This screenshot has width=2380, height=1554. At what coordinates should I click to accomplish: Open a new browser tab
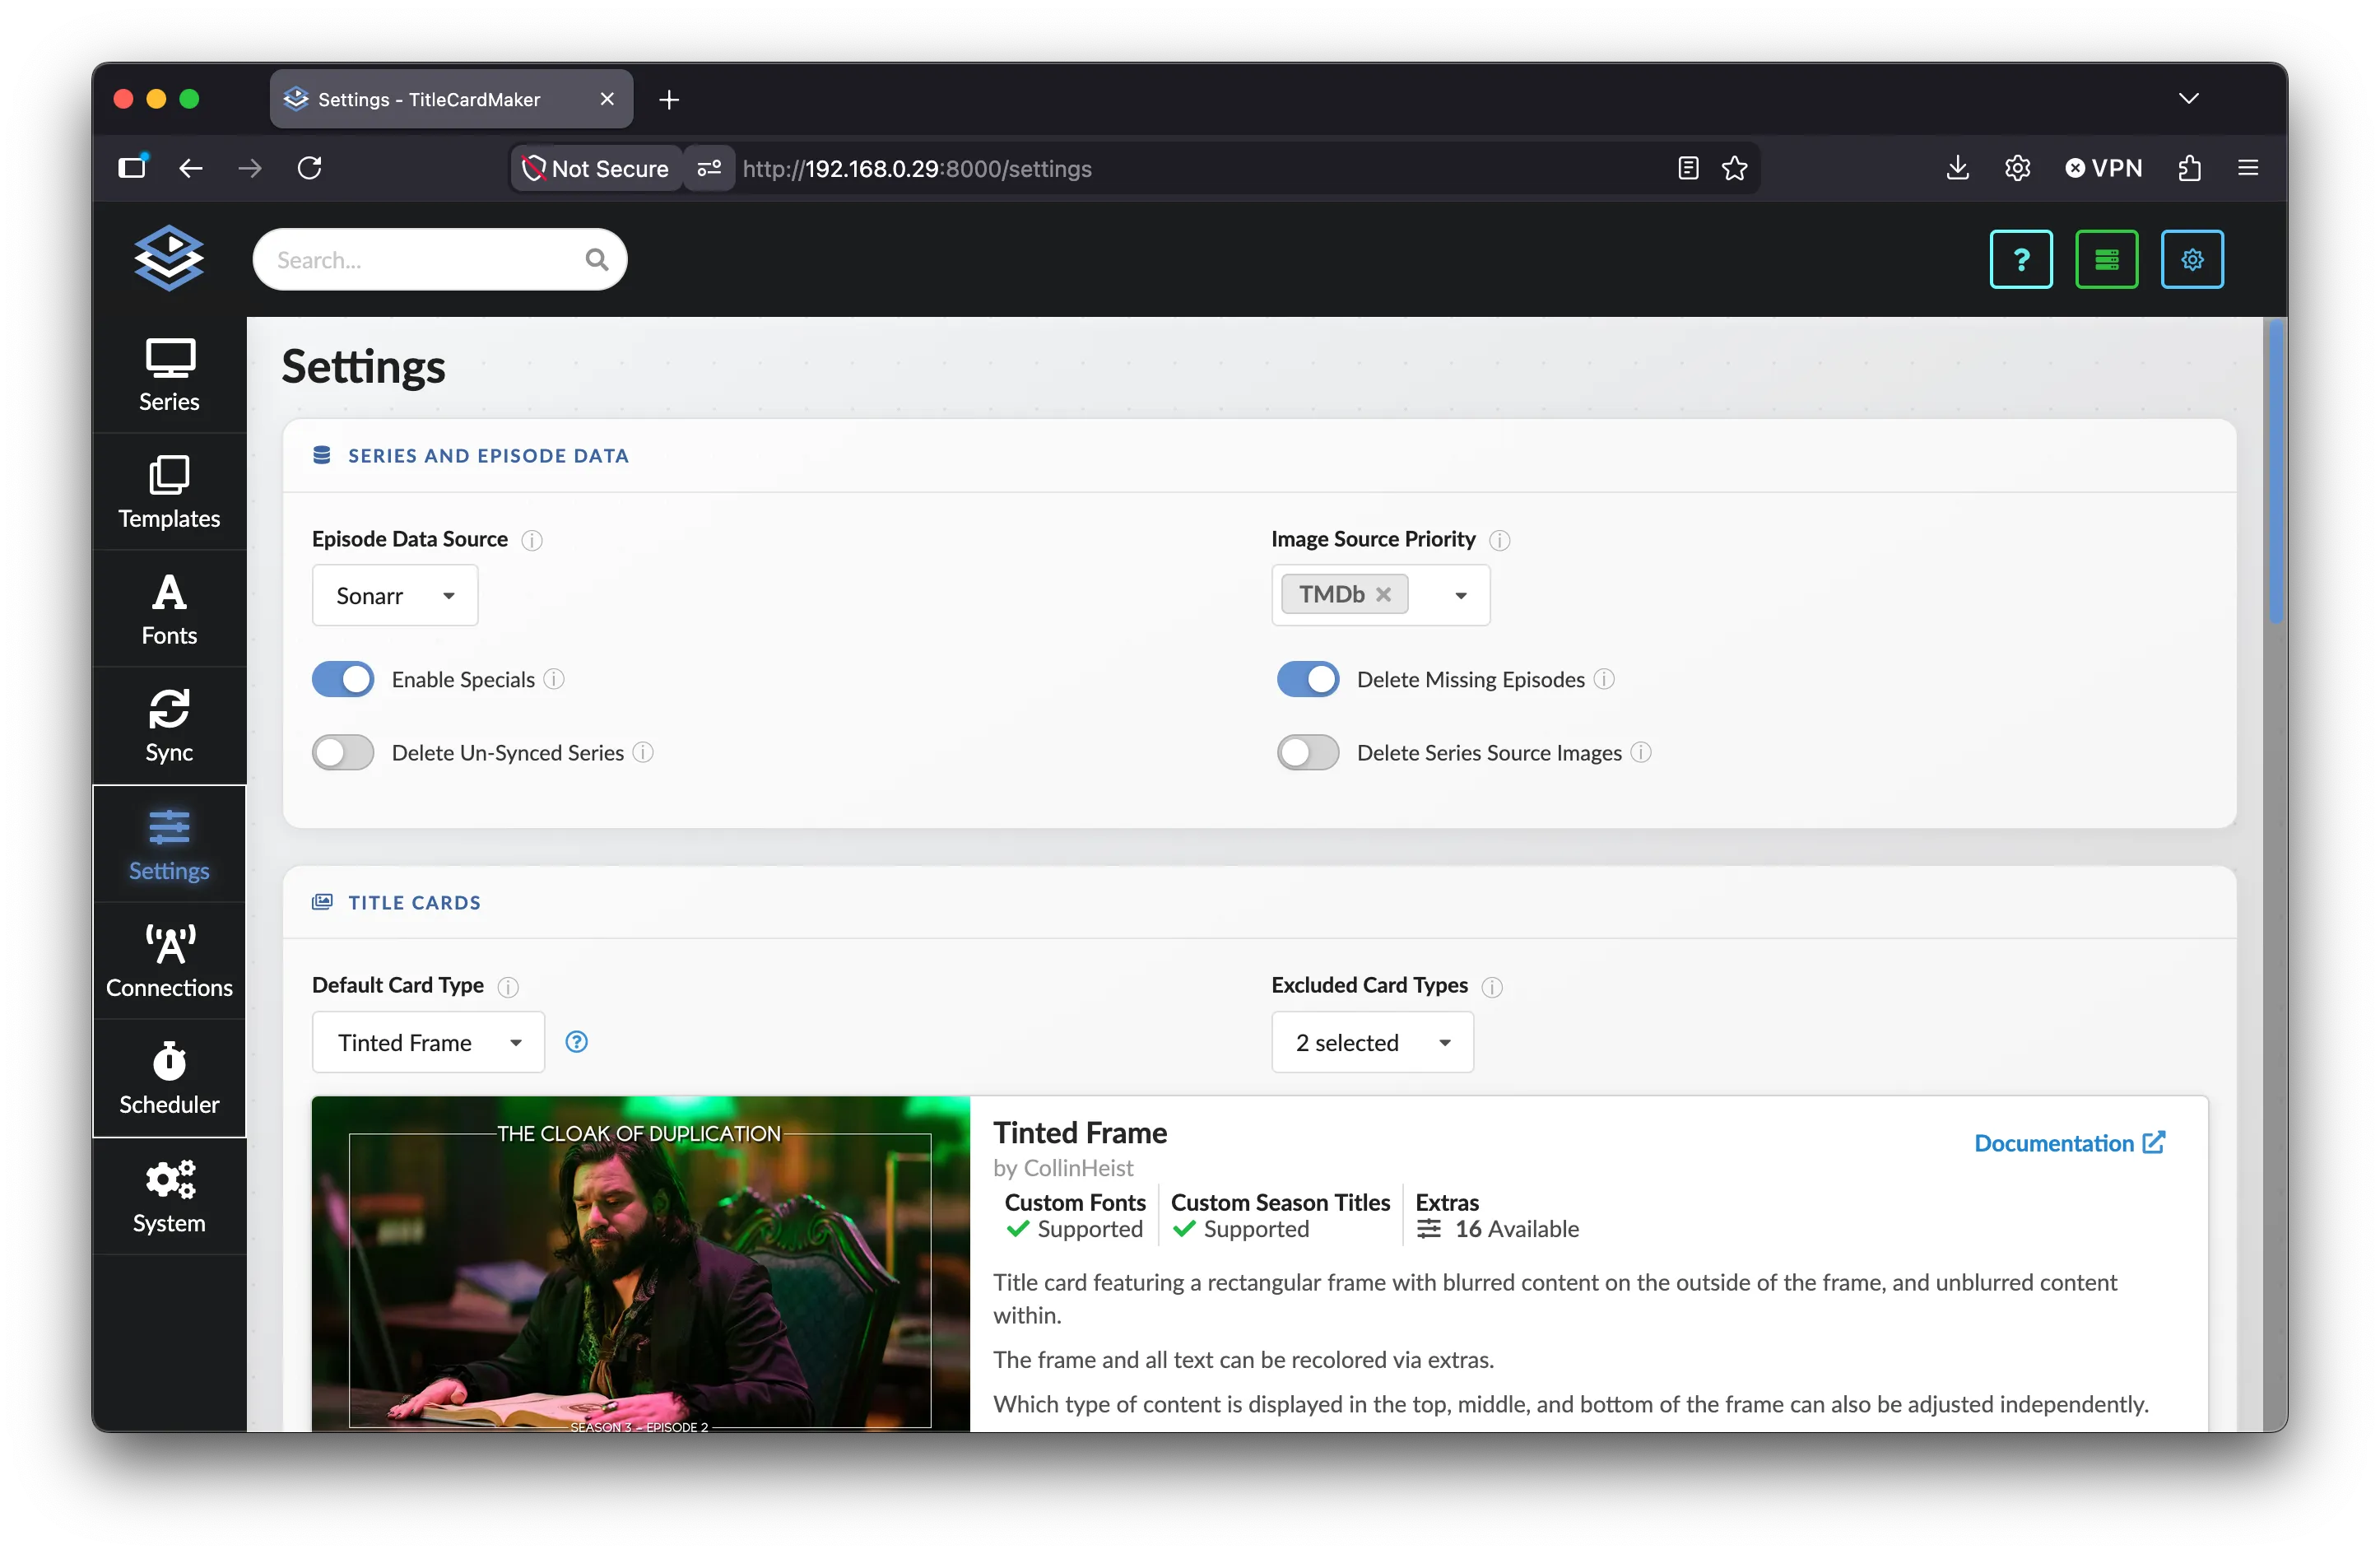pos(669,99)
